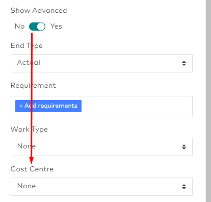Expand the Work Type dropdown
The image size is (211, 202).
101,147
